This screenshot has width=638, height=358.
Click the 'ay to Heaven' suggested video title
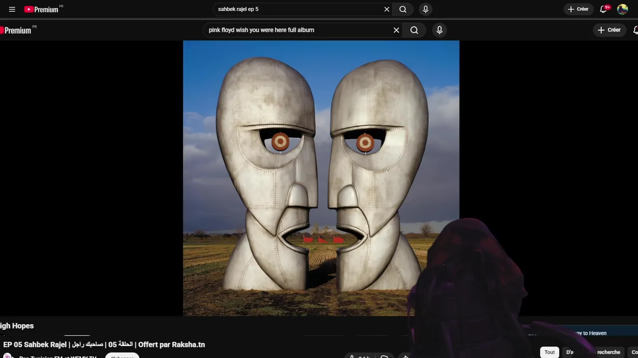pyautogui.click(x=591, y=333)
